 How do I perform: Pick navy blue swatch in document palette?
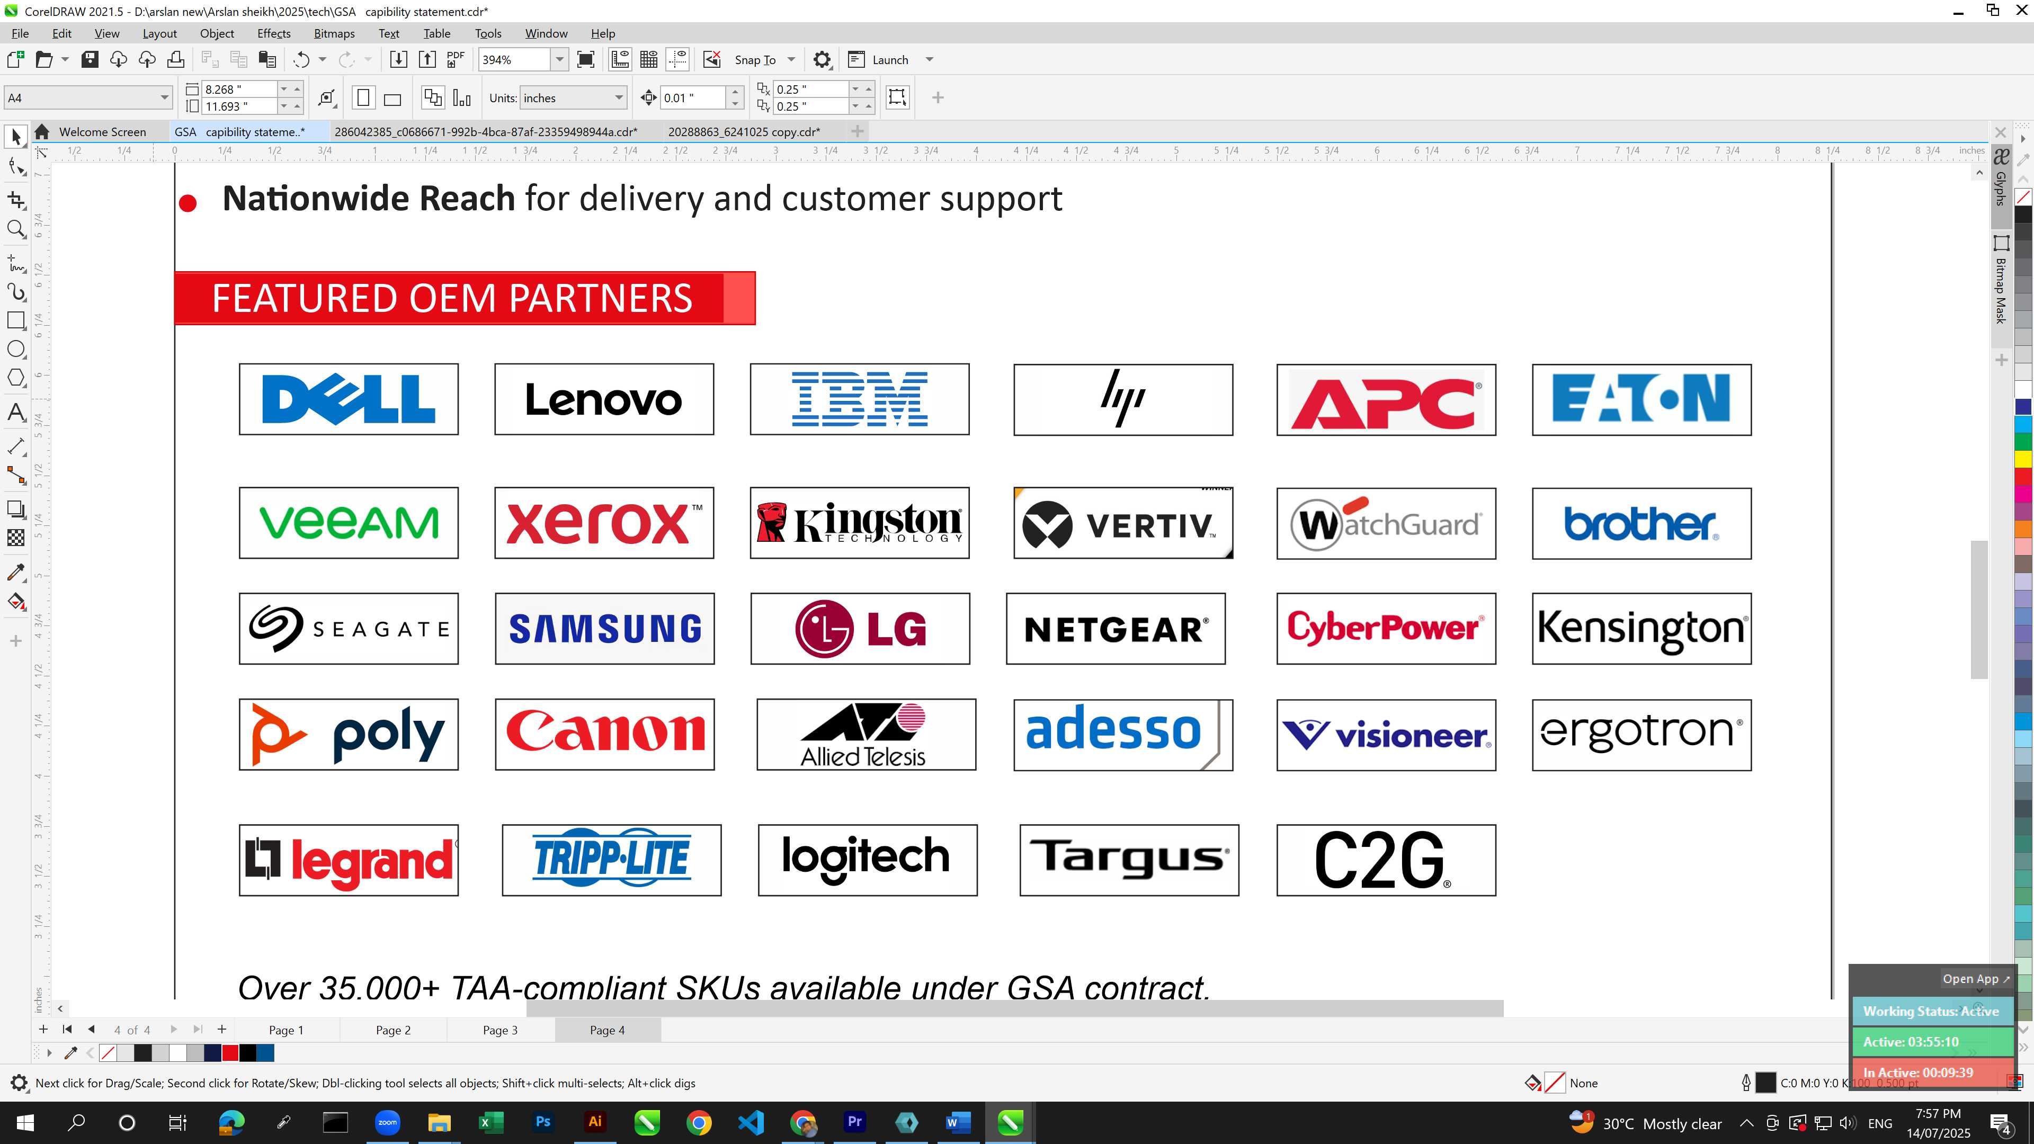coord(212,1052)
